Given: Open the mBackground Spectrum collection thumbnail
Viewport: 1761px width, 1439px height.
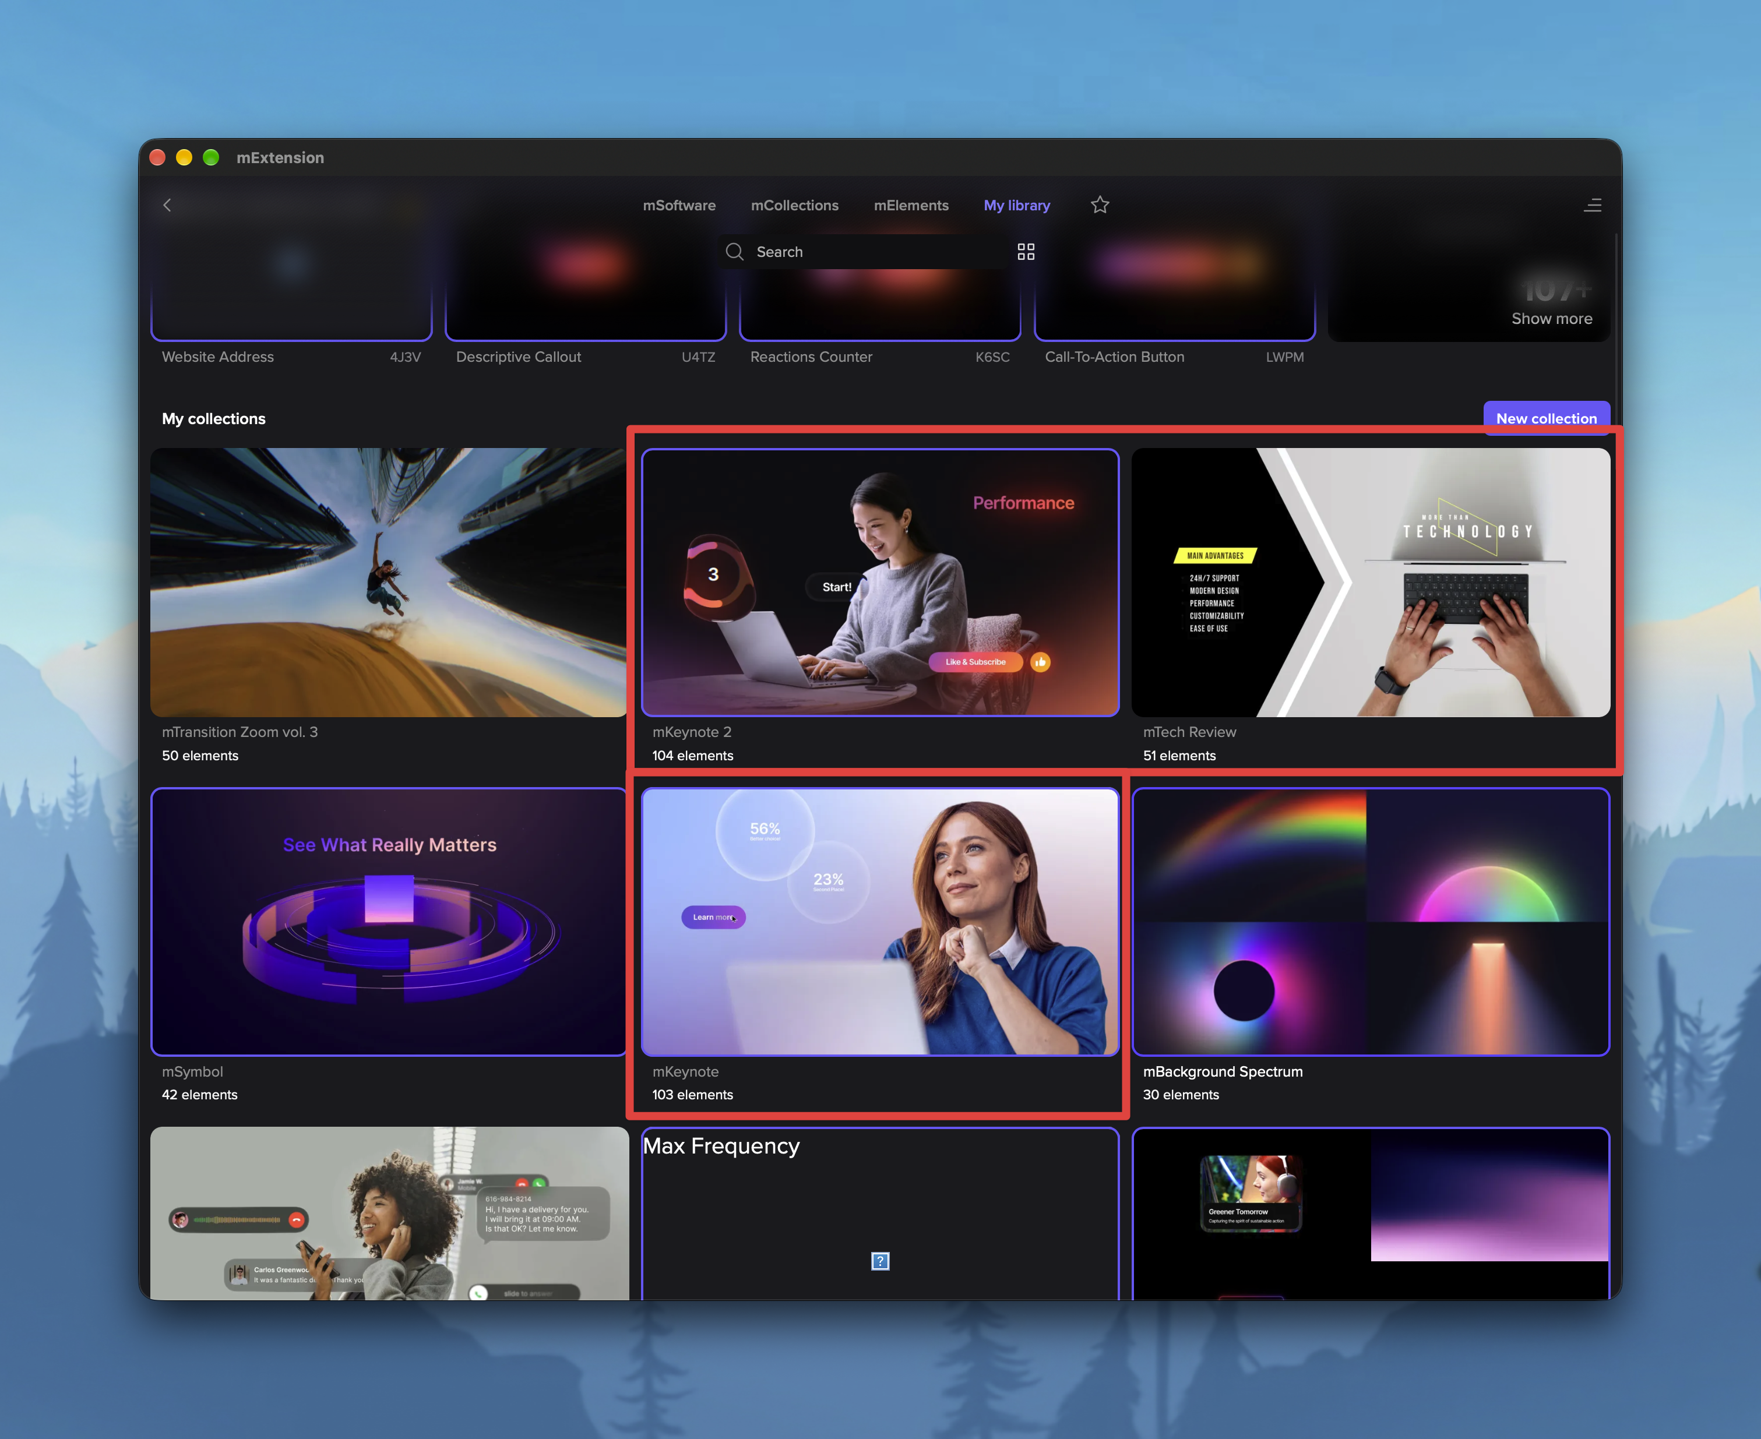Looking at the screenshot, I should pos(1371,922).
